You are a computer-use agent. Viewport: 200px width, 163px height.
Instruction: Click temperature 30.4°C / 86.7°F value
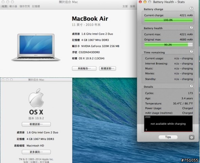(x=183, y=104)
